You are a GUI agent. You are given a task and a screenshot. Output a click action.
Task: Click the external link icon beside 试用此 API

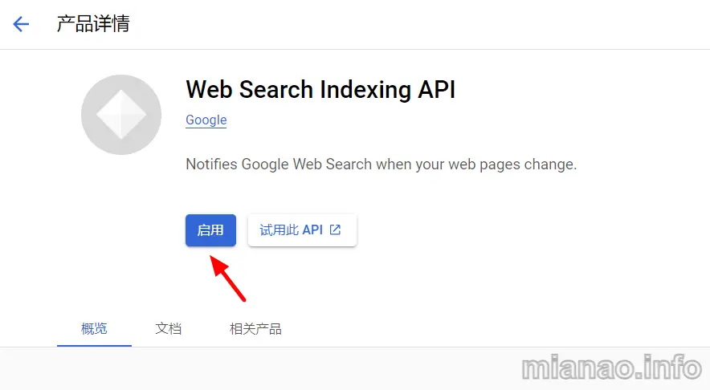click(335, 230)
